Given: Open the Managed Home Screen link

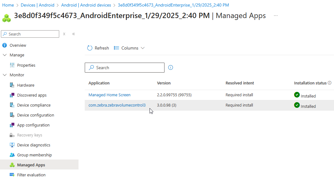Looking at the screenshot, I should 109,95.
